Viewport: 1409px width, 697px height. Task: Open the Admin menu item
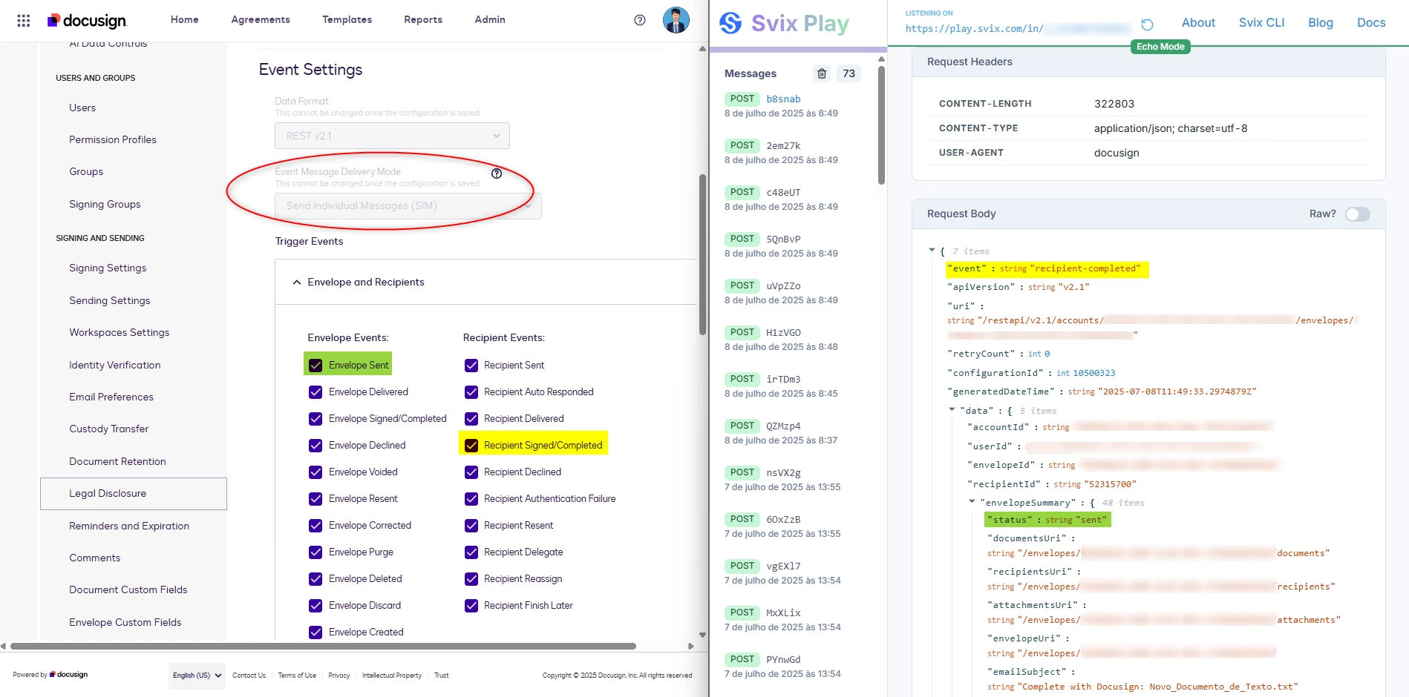click(490, 20)
